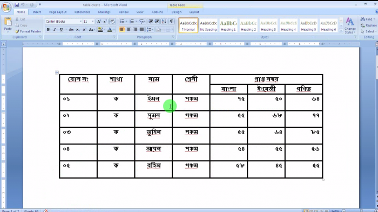Align text left
The height and width of the screenshot is (212, 378).
pos(122,29)
